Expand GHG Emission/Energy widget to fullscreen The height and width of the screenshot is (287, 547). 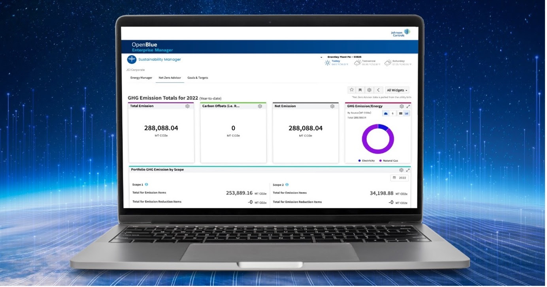pyautogui.click(x=408, y=106)
